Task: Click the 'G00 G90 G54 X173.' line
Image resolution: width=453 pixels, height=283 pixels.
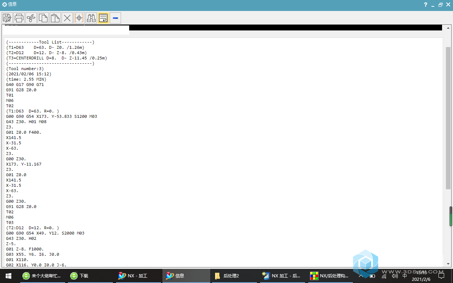Action: point(52,116)
